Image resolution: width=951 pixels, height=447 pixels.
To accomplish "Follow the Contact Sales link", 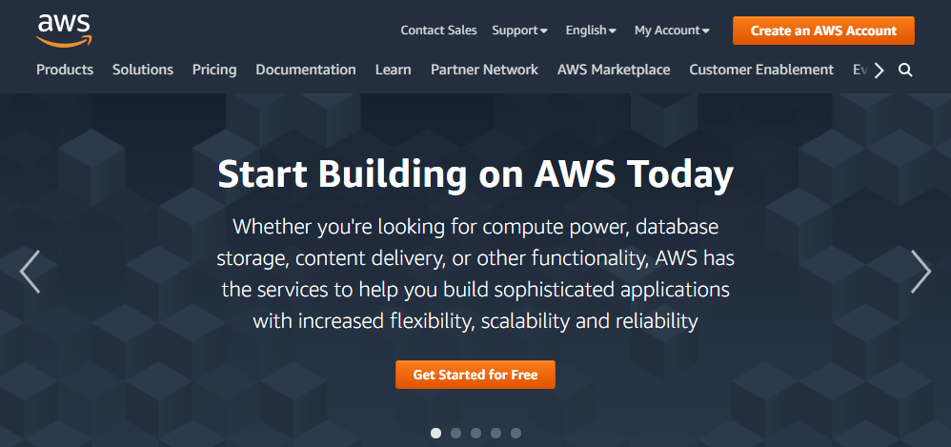I will coord(438,30).
